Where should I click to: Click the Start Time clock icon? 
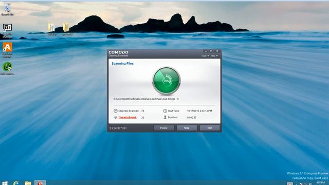point(165,111)
